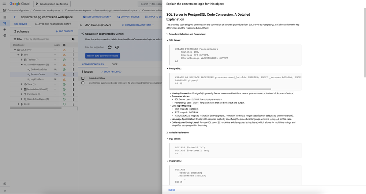366x194 pixels.
Task: Switch to AlloyDB for PostgreSQL Draft tab
Action: point(53,24)
